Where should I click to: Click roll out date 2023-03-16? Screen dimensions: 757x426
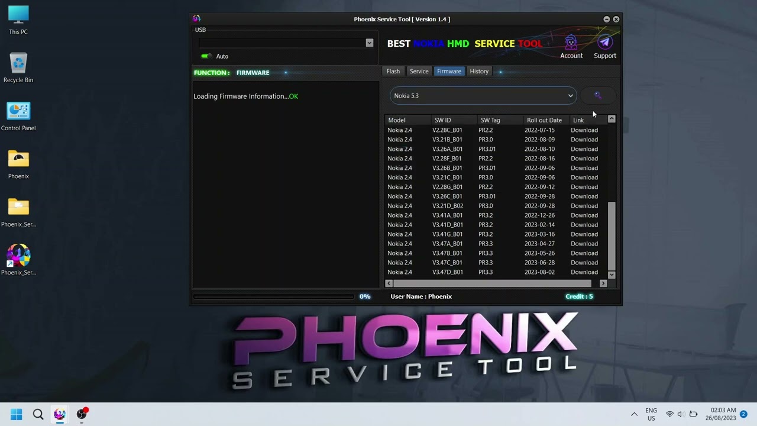tap(539, 234)
